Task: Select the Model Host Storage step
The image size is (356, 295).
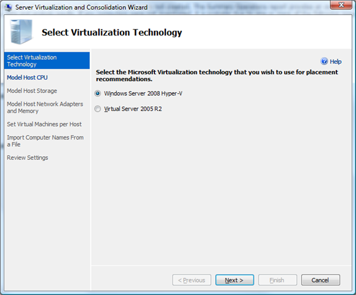Action: tap(32, 91)
